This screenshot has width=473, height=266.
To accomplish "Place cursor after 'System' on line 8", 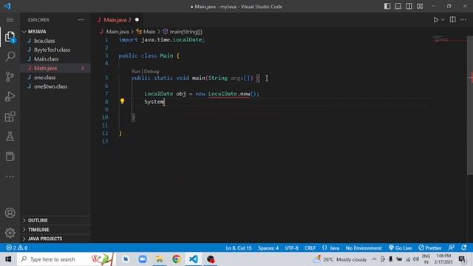I will (164, 102).
